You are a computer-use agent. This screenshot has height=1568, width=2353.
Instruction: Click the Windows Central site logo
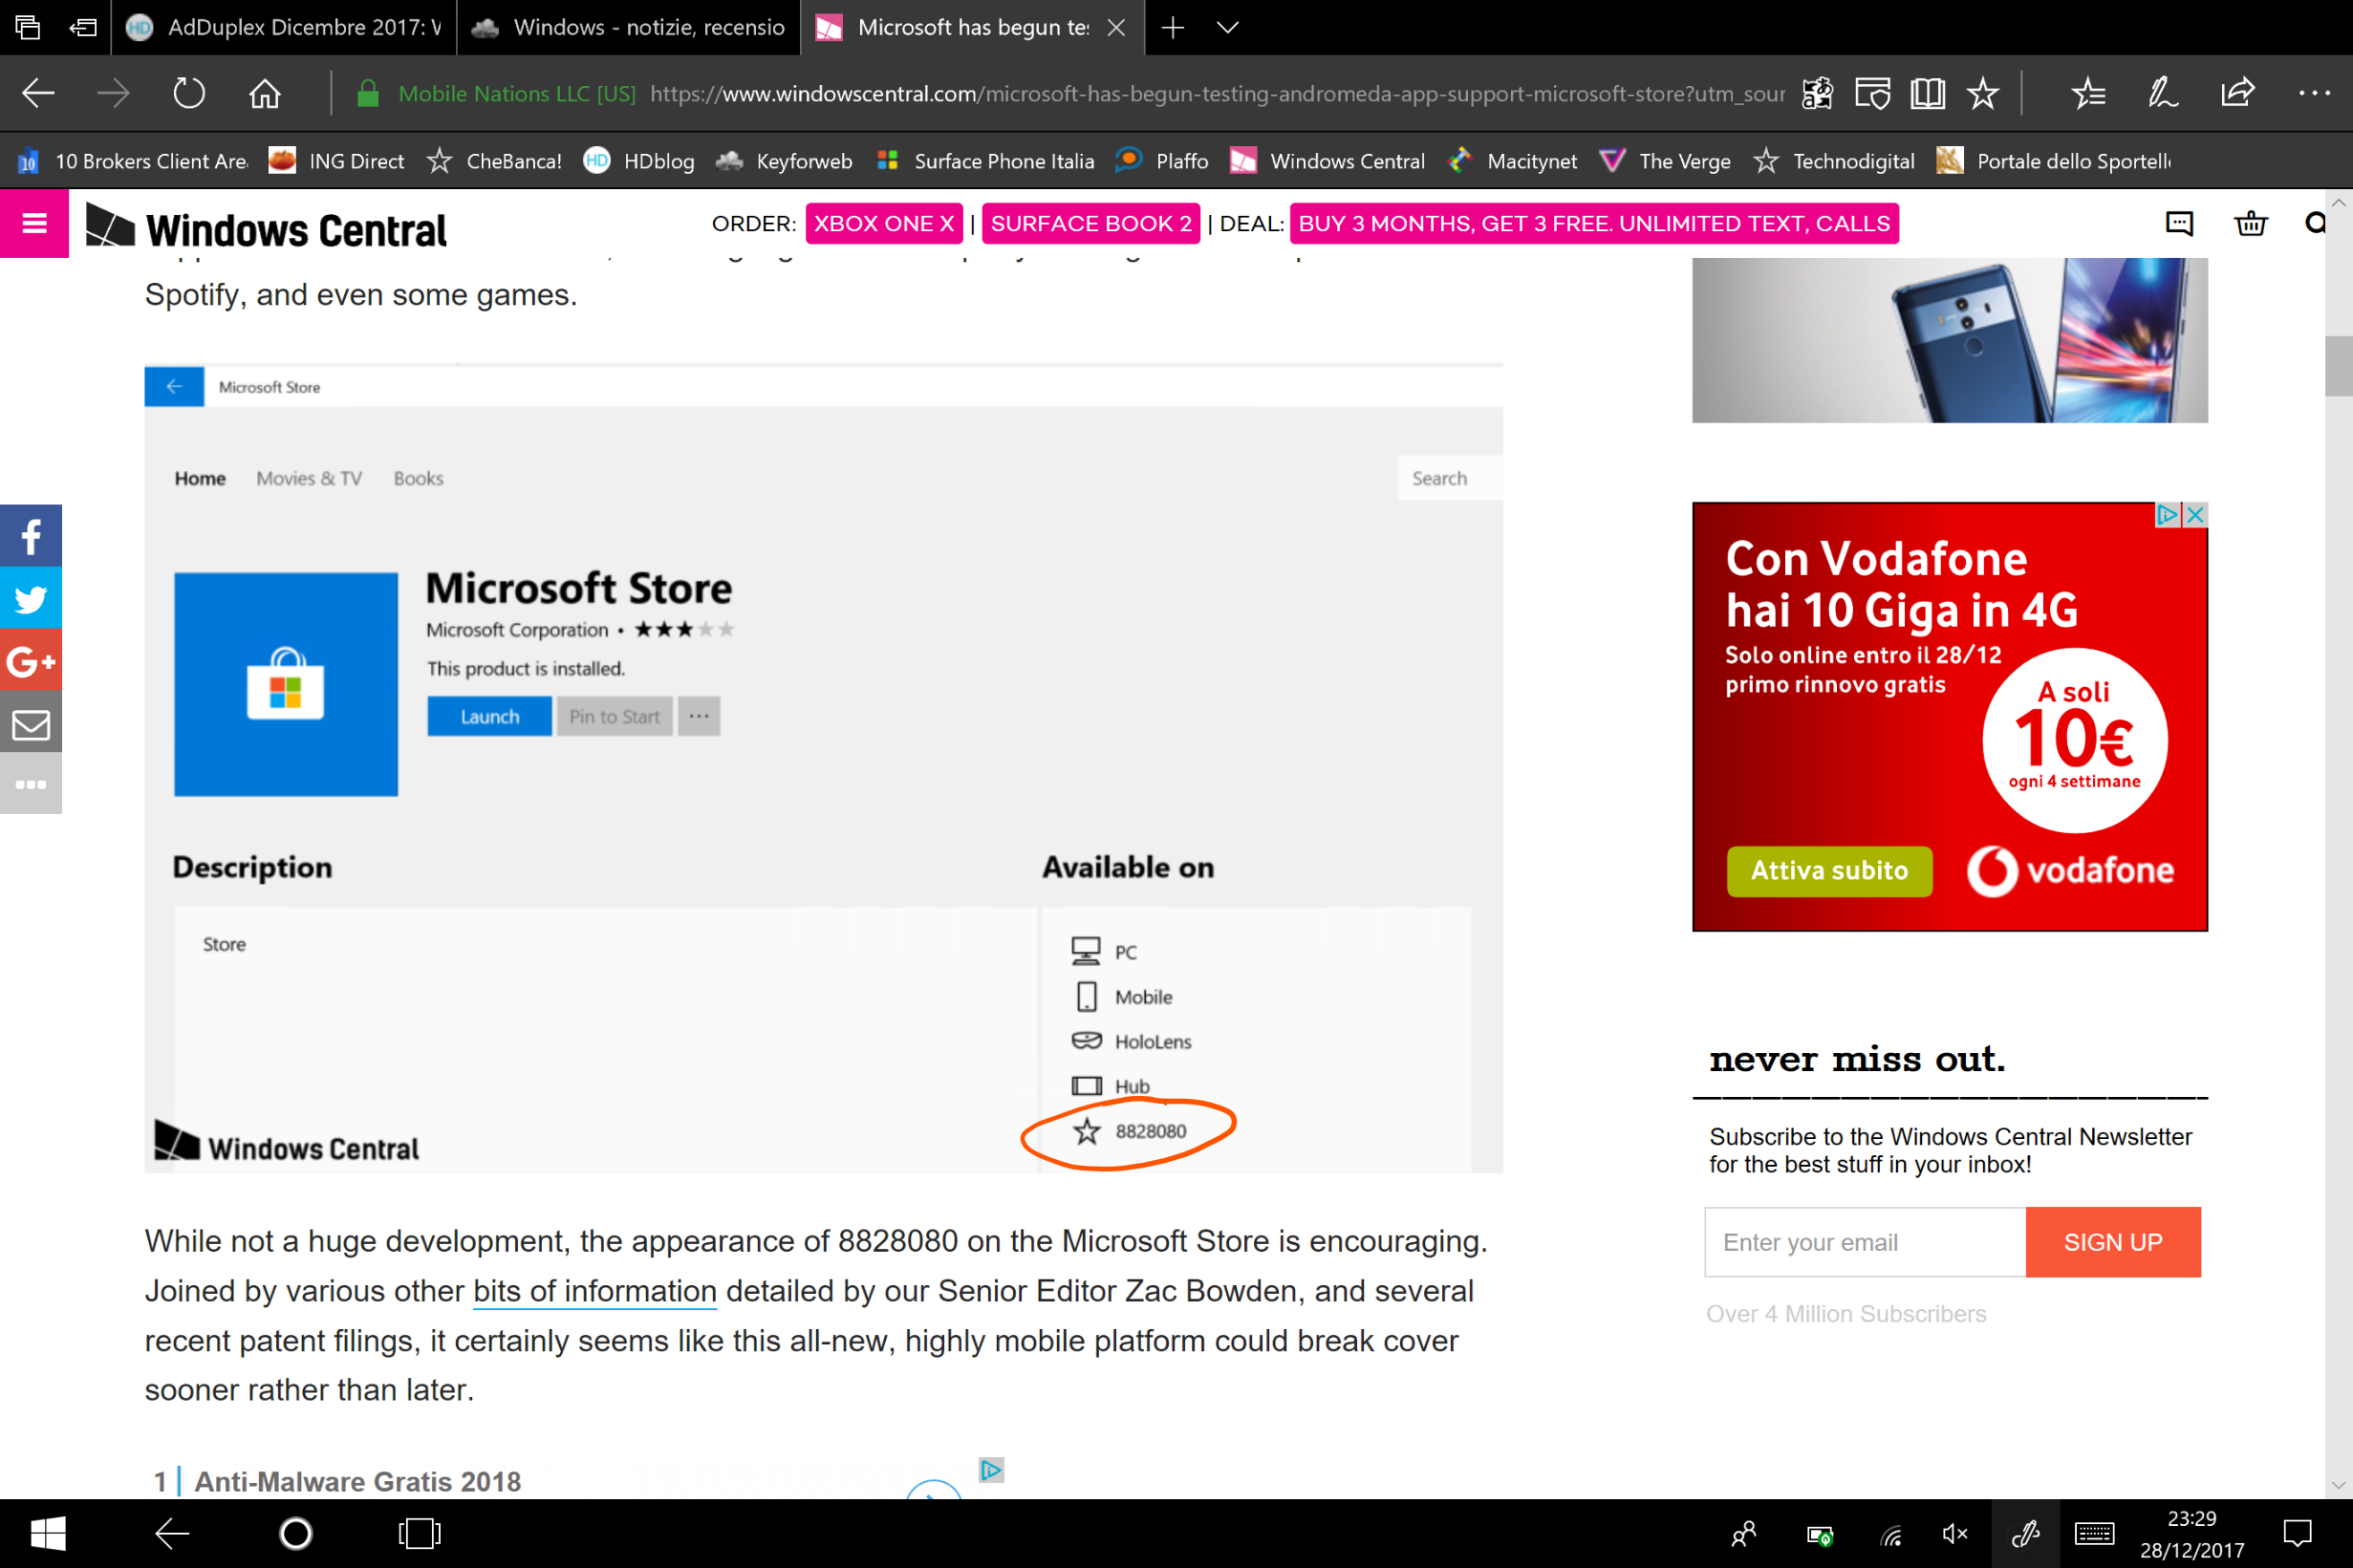pos(266,226)
